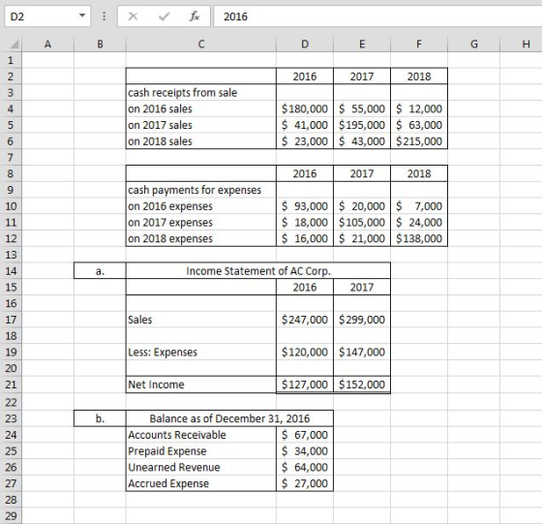Click inside the Name Box showing D2
The height and width of the screenshot is (524, 542).
42,16
